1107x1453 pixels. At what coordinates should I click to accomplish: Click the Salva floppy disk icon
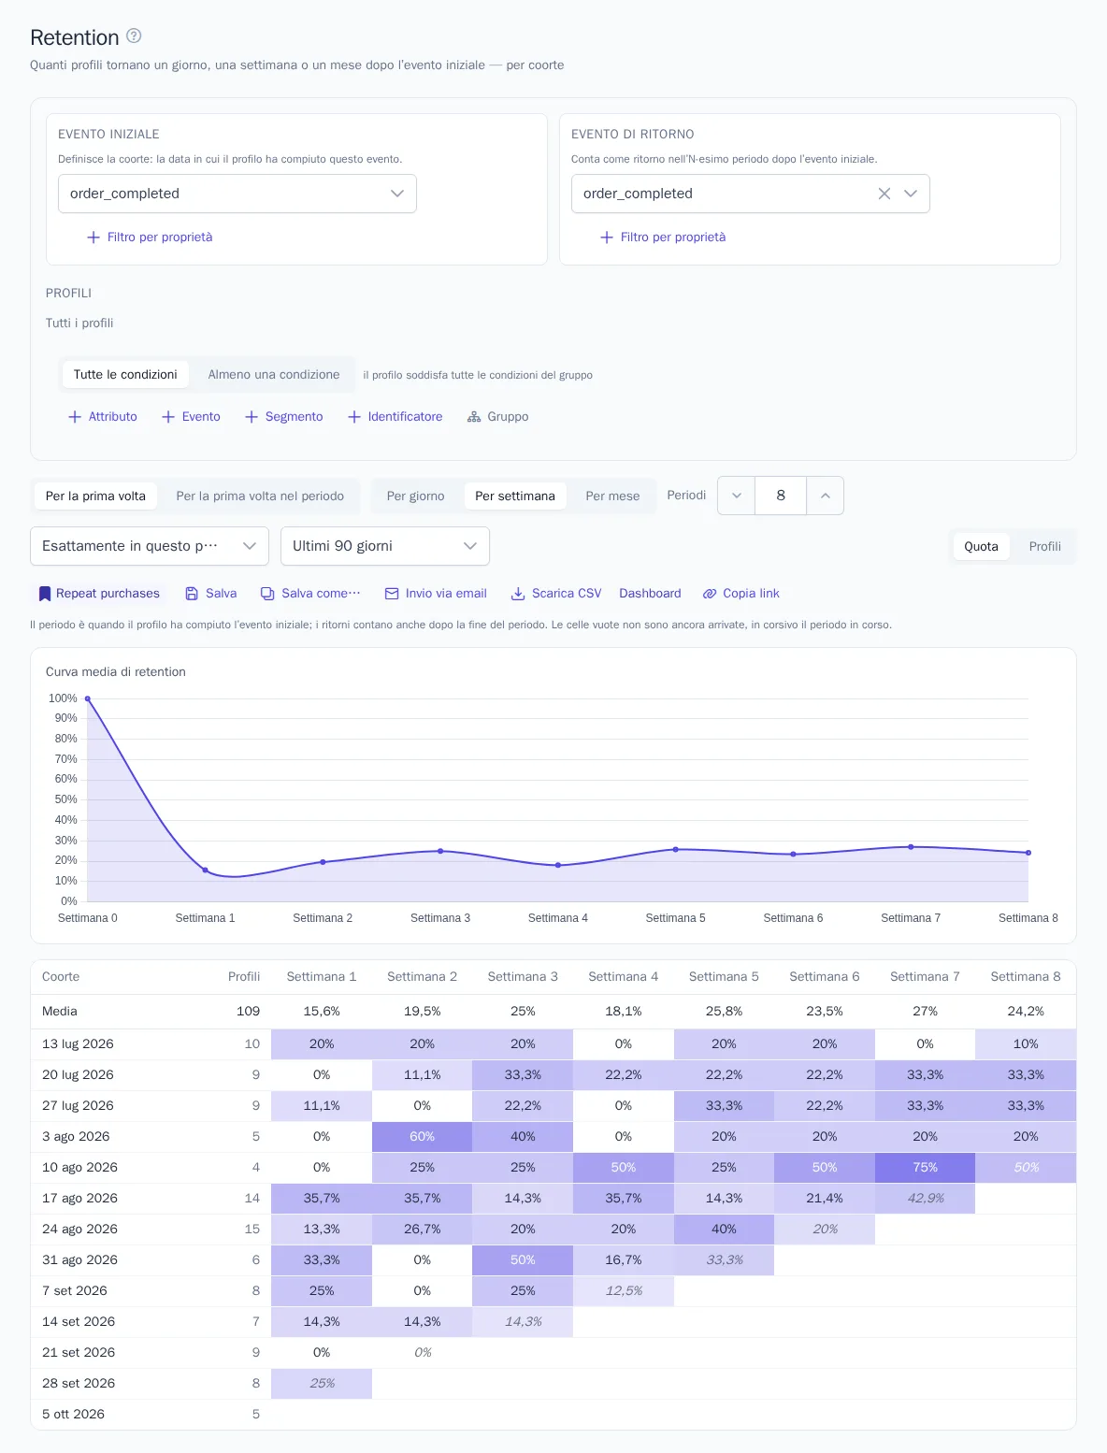(192, 594)
